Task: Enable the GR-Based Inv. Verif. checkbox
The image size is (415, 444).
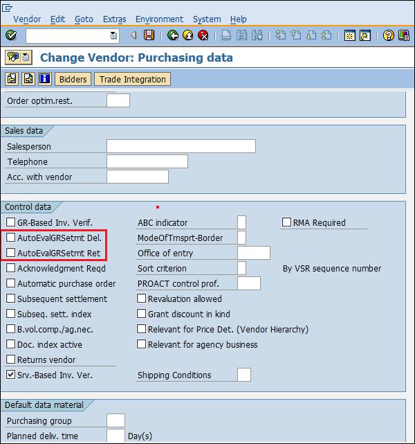Action: (10, 223)
